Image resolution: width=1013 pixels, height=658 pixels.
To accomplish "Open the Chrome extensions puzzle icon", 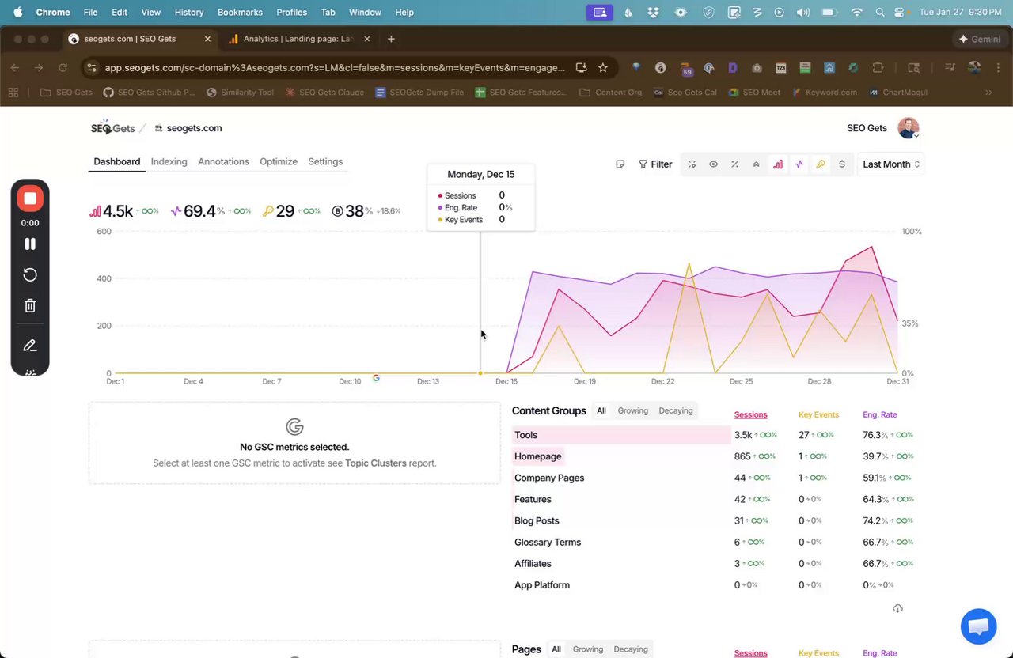I will (878, 68).
